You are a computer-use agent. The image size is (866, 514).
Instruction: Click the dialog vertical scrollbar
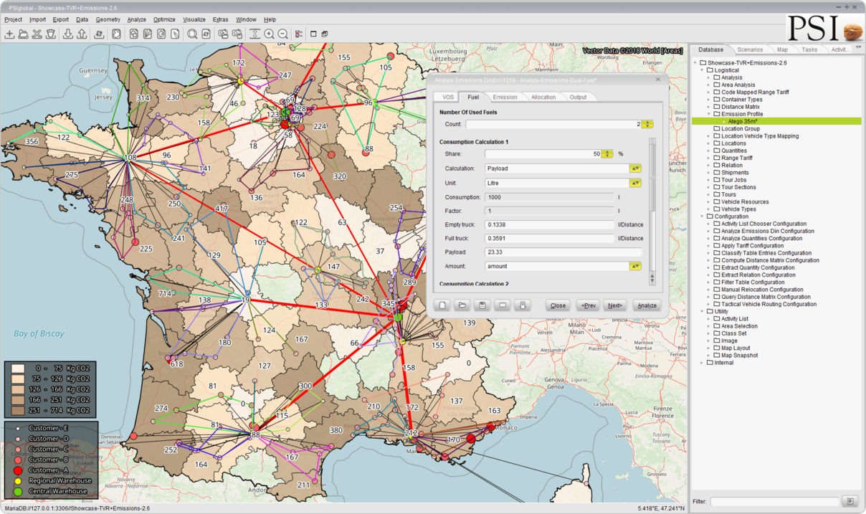652,211
